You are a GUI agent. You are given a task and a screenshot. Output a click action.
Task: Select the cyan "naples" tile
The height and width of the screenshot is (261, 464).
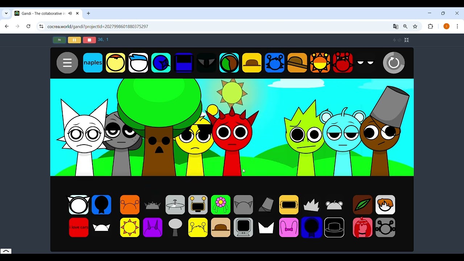click(93, 63)
